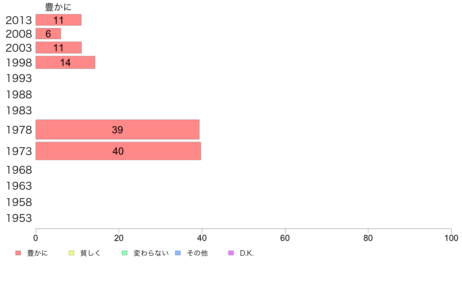Image resolution: width=462 pixels, height=286 pixels.
Task: Select the 1973 bar showing 40
Action: pyautogui.click(x=118, y=151)
